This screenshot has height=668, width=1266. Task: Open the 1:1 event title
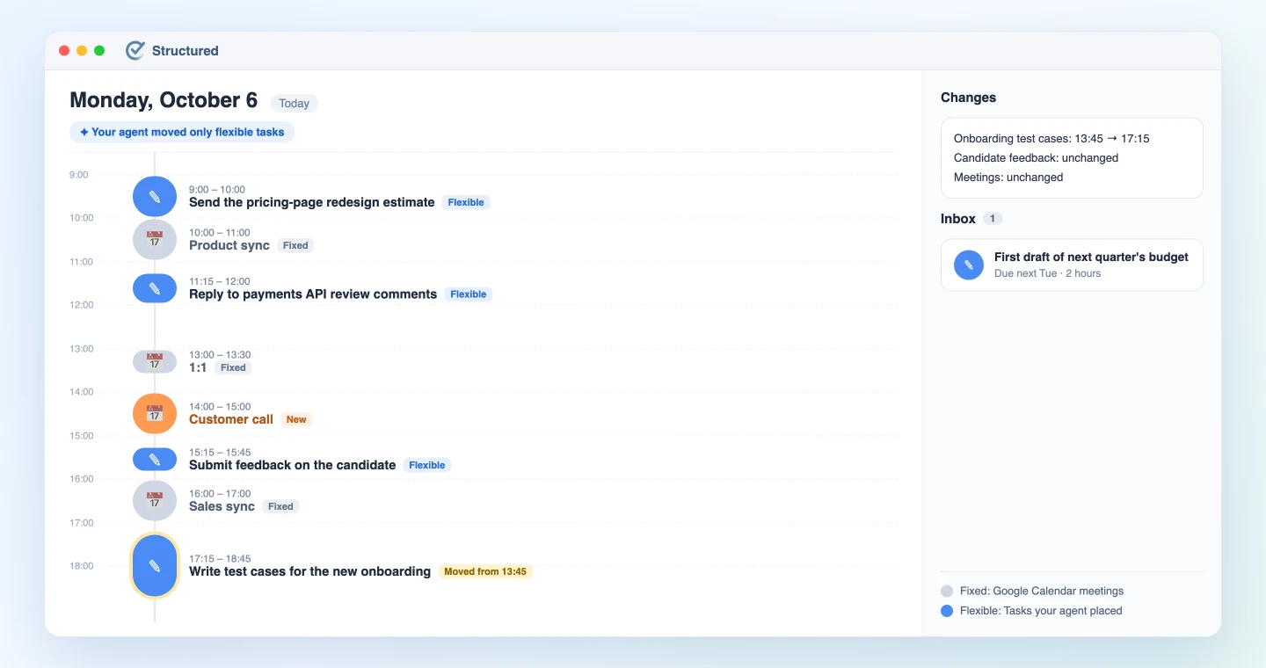(198, 367)
